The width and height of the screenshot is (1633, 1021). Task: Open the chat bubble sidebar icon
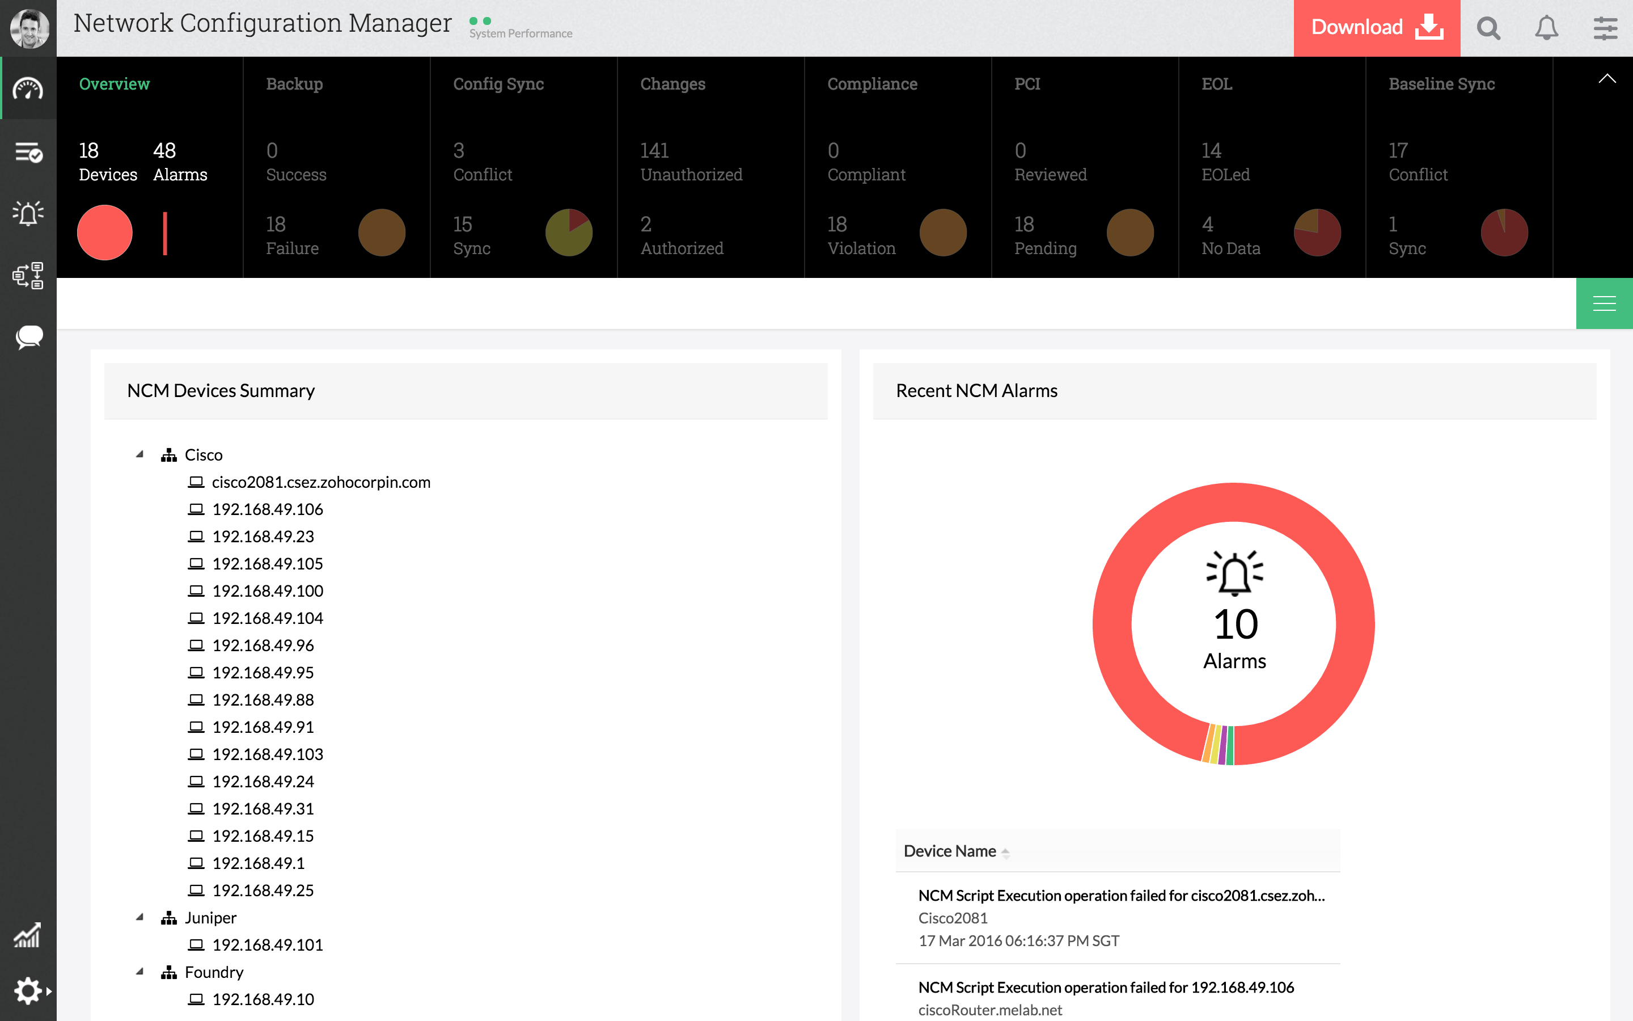[28, 336]
